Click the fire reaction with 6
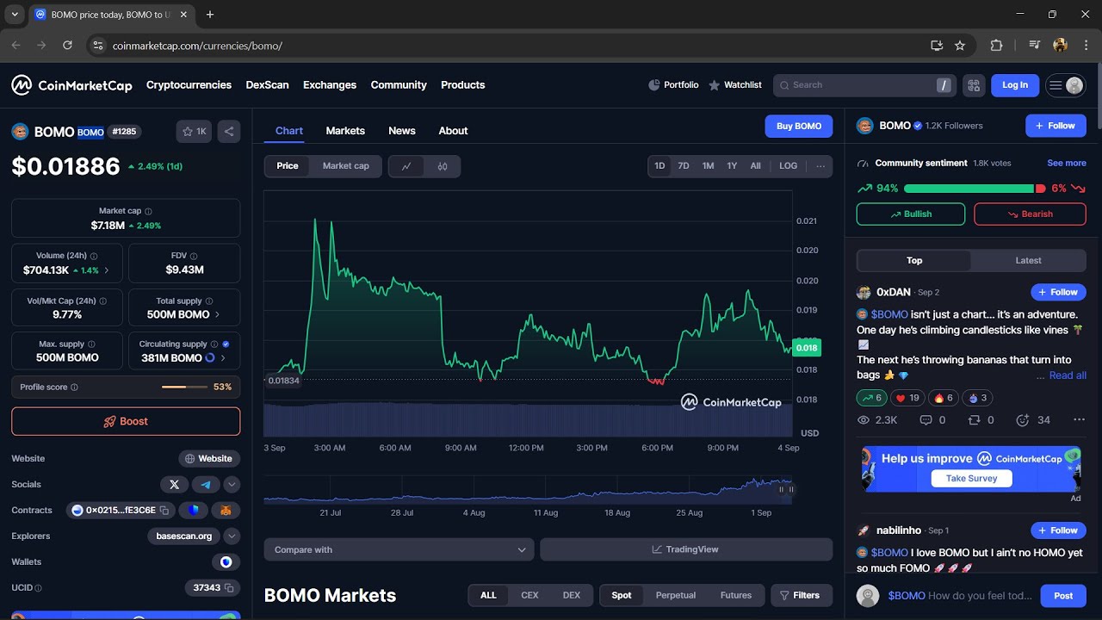This screenshot has width=1102, height=620. click(944, 398)
